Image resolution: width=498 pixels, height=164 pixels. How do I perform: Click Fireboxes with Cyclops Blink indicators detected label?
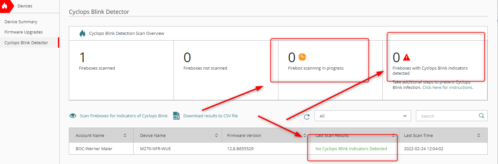(430, 71)
